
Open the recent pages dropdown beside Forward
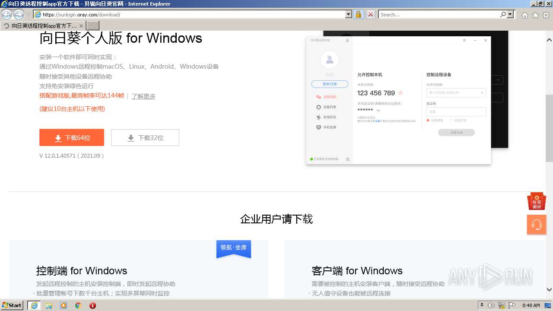coord(29,15)
